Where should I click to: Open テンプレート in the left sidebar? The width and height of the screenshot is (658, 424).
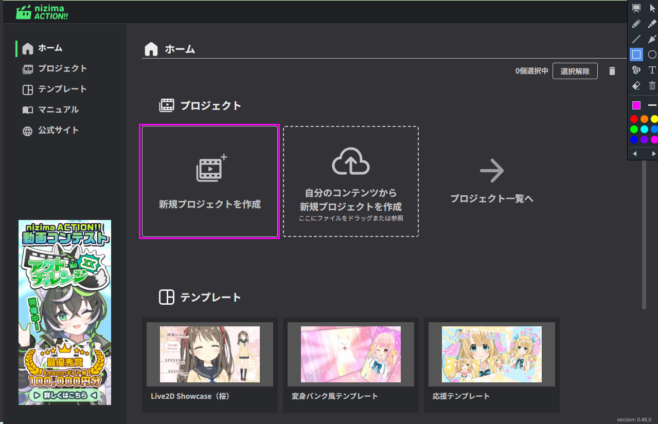pos(62,89)
